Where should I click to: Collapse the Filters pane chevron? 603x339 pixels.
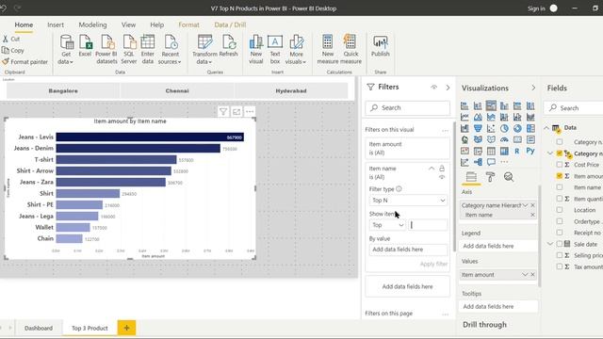pyautogui.click(x=448, y=88)
